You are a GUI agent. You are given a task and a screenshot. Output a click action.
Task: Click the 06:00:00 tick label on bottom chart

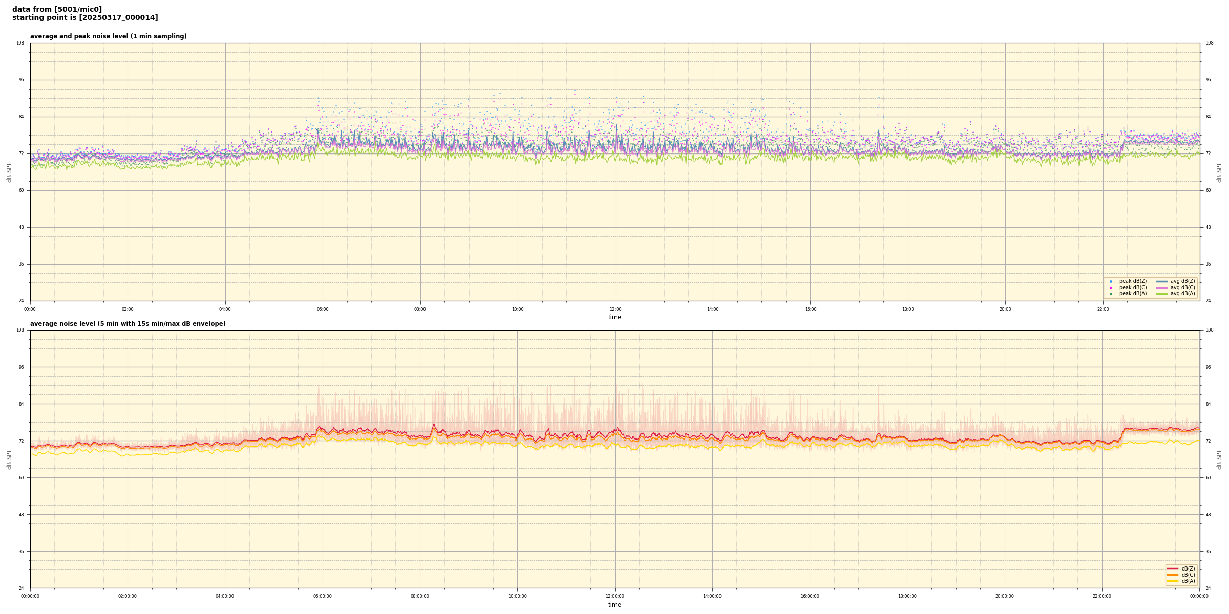322,596
